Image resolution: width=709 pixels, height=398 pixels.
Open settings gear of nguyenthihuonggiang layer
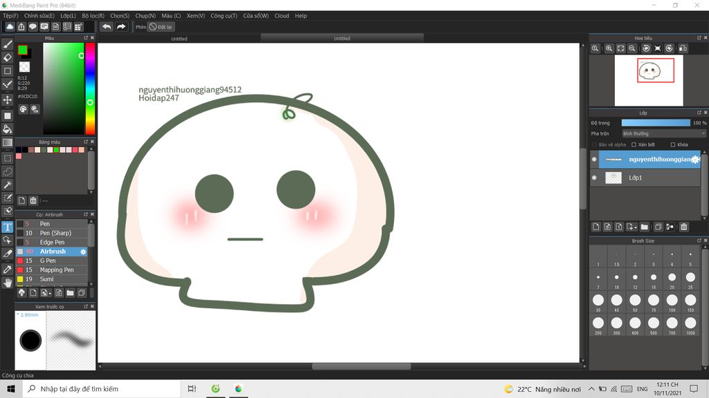695,160
